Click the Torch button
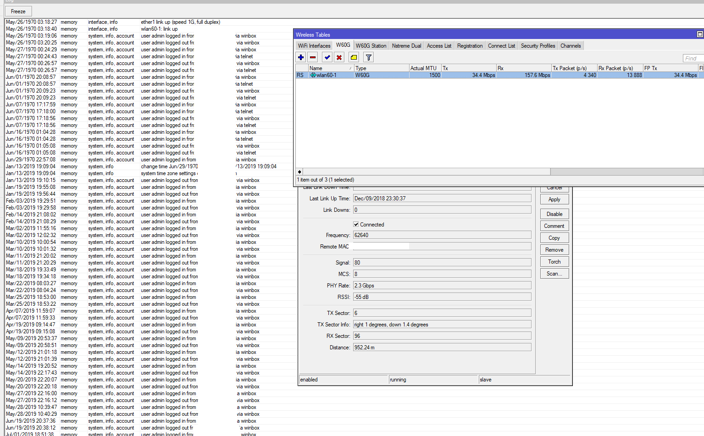Image resolution: width=704 pixels, height=436 pixels. tap(554, 262)
